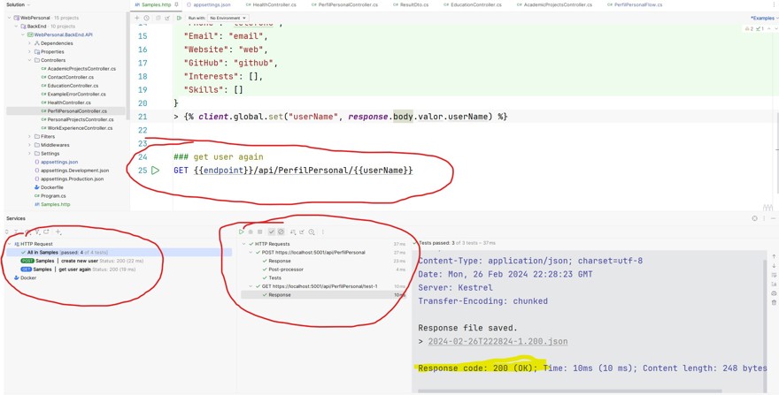Switch to the Samples.http tab

click(x=156, y=4)
